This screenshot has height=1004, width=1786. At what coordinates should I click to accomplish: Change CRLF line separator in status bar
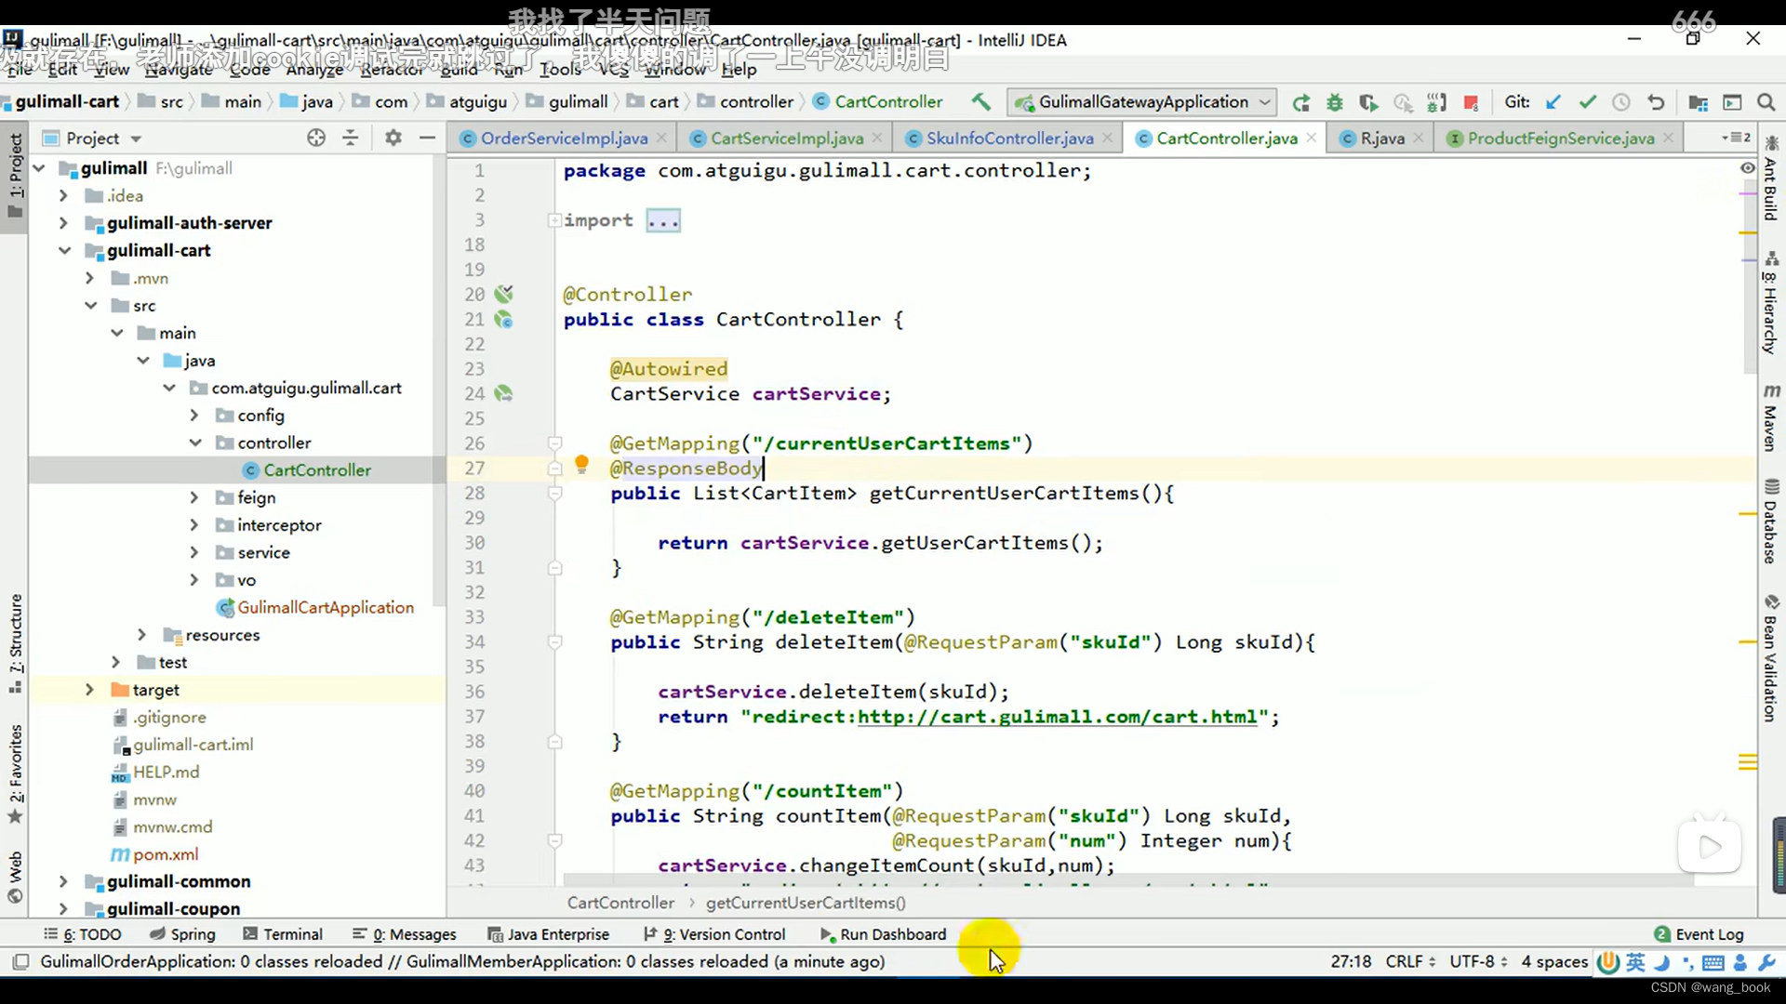click(1410, 961)
